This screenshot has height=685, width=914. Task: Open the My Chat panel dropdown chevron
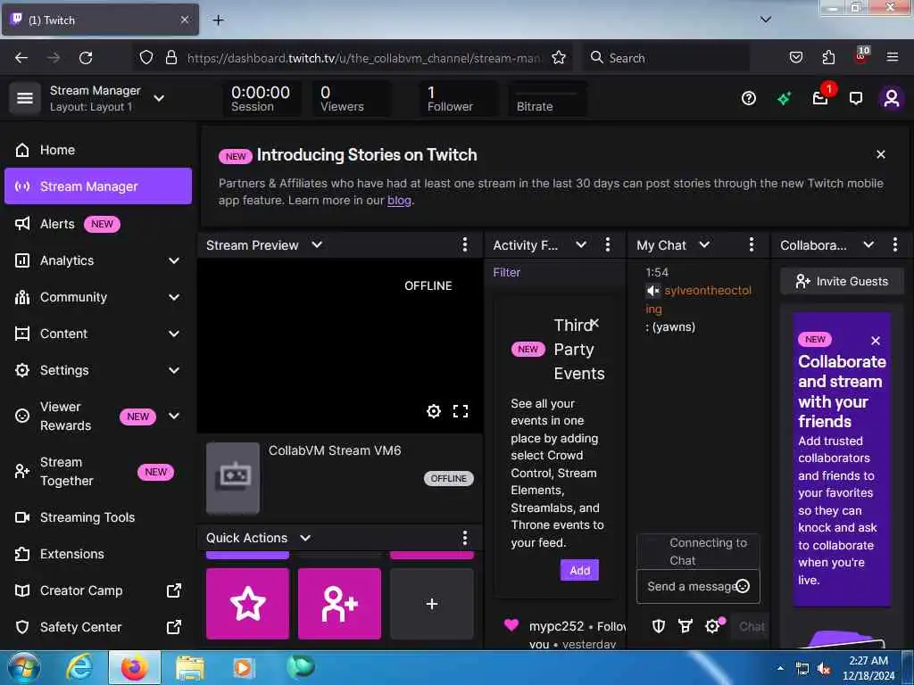click(704, 244)
